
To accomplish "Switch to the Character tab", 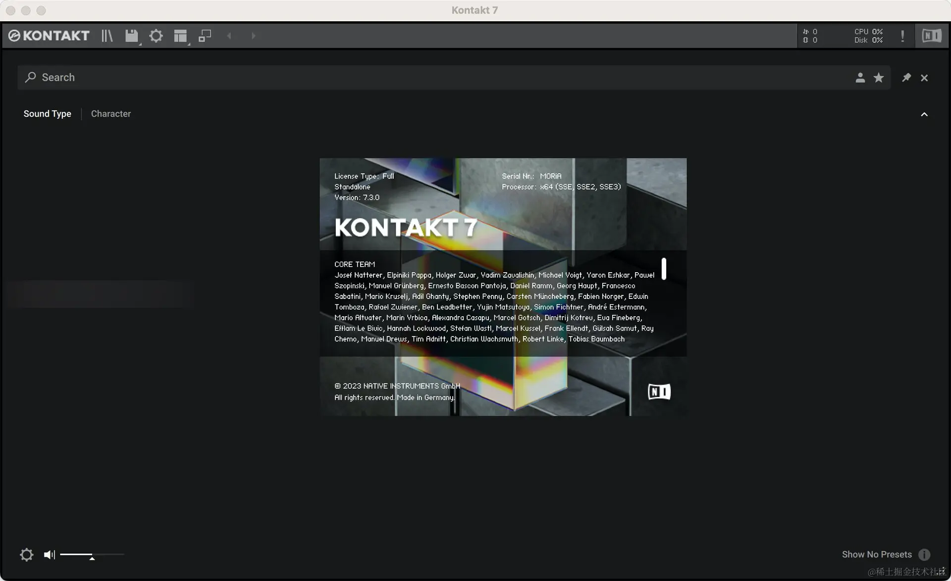I will click(111, 114).
